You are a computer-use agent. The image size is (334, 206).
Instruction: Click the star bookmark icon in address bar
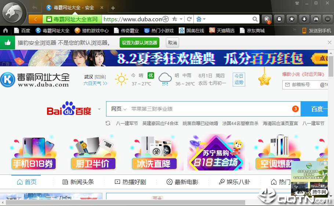(x=174, y=19)
